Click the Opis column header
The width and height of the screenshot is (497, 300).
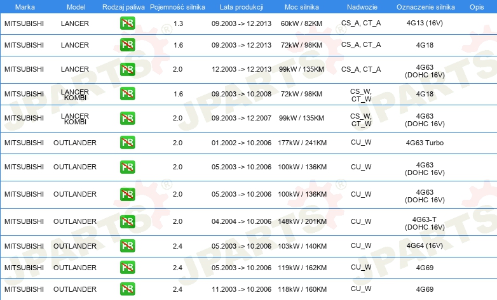point(477,7)
